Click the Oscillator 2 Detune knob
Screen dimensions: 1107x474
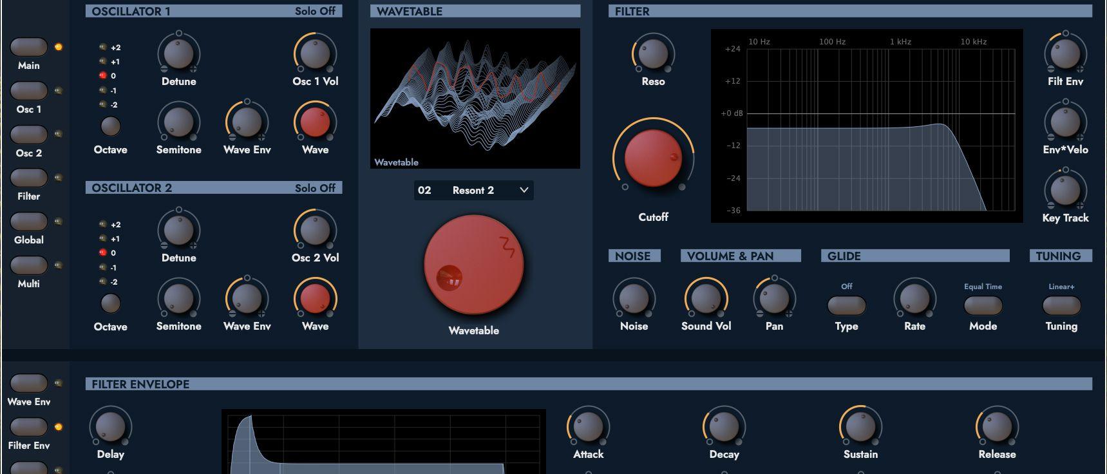(178, 230)
